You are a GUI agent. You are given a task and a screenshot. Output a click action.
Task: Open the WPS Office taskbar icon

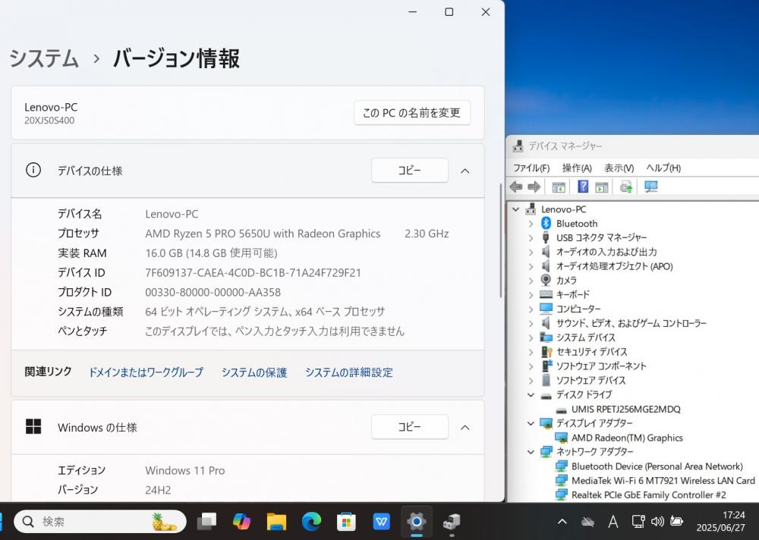click(382, 522)
